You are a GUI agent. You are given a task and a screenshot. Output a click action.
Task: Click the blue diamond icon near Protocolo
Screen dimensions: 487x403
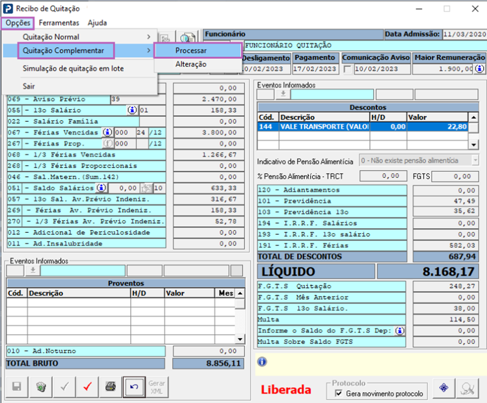tap(444, 388)
